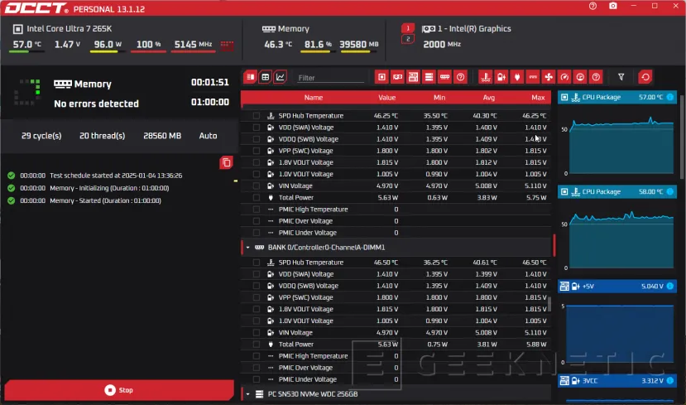Click the sensor table vertical scrollbar
Image resolution: width=686 pixels, height=405 pixels.
tap(549, 304)
